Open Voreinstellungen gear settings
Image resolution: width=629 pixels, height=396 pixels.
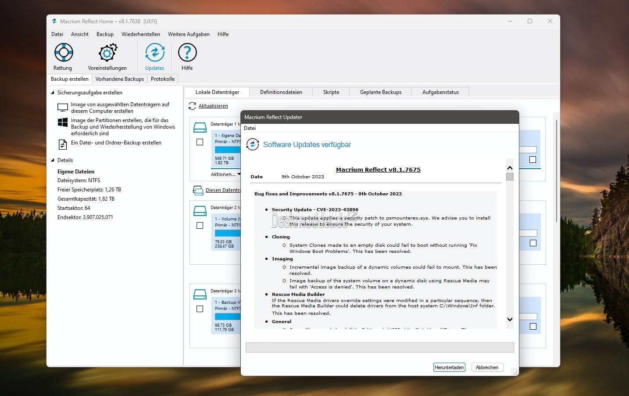(x=108, y=53)
